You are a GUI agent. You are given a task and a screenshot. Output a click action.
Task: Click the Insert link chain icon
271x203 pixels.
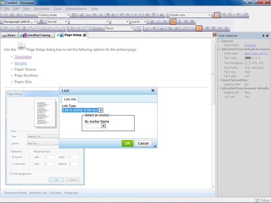[11, 28]
